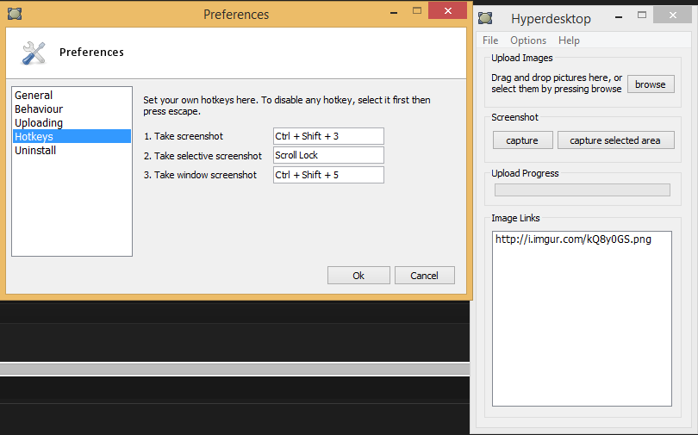This screenshot has width=698, height=435.
Task: Close the Hyperdesktop window
Action: [673, 16]
